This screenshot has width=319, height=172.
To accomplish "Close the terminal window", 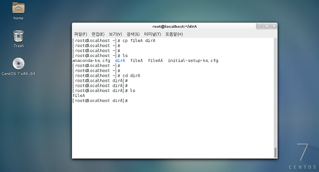I will click(x=274, y=26).
